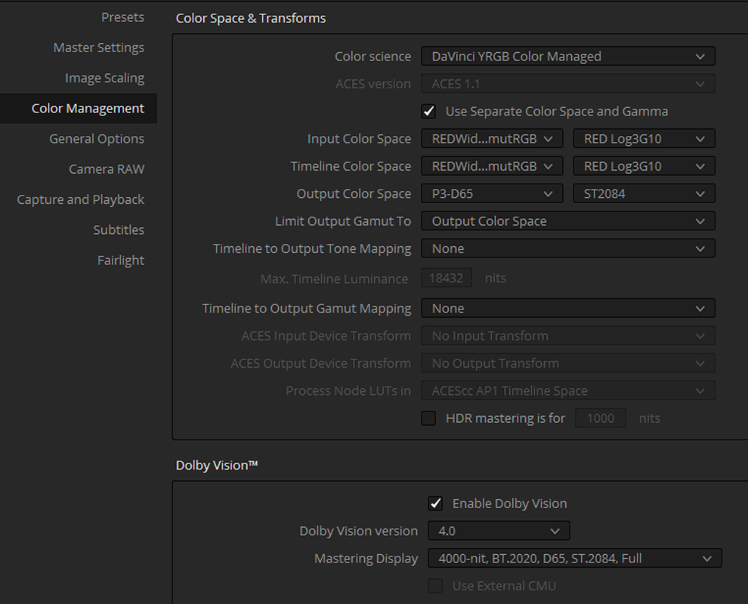Enable HDR mastering is for checkbox
748x604 pixels.
pos(428,418)
